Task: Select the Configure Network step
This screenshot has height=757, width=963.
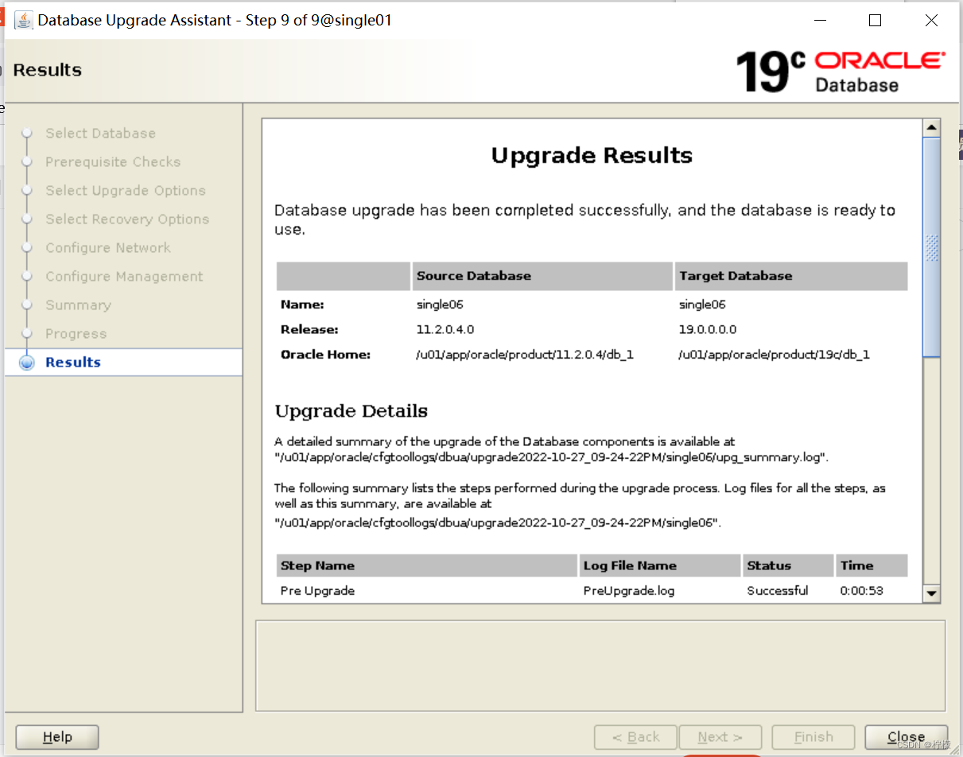Action: pyautogui.click(x=108, y=247)
